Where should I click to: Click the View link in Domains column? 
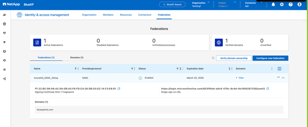coord(241,78)
